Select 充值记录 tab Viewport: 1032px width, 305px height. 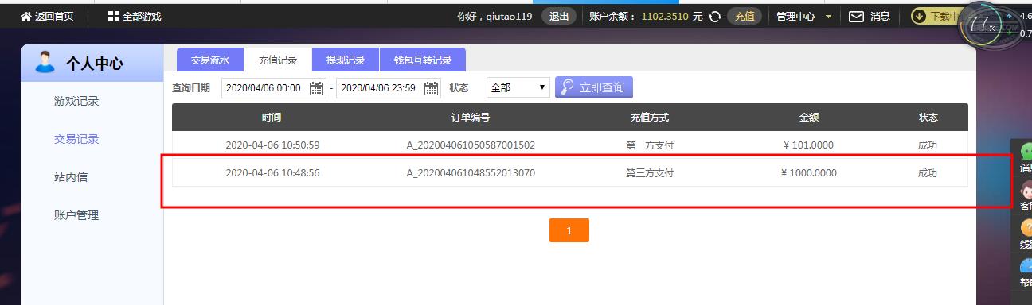(x=278, y=60)
